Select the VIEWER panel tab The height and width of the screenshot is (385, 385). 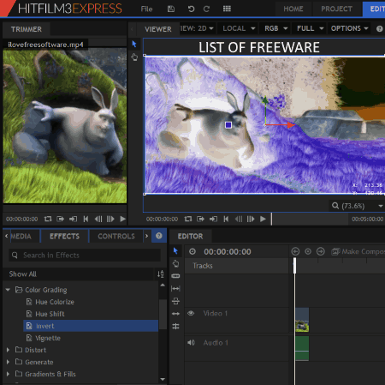pos(158,29)
